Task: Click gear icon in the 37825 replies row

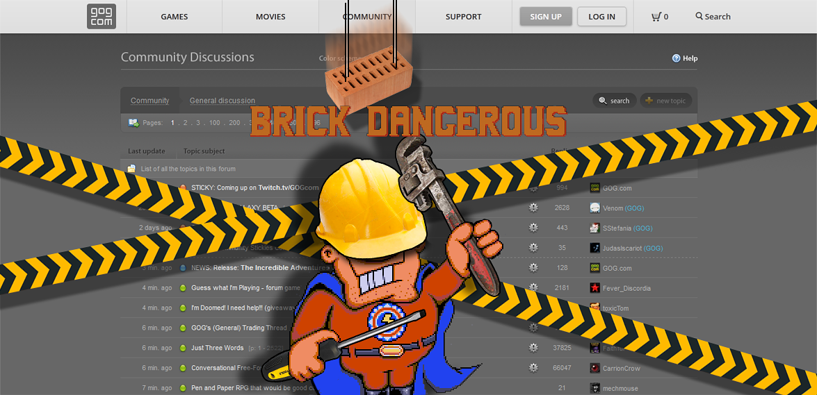Action: tap(533, 348)
